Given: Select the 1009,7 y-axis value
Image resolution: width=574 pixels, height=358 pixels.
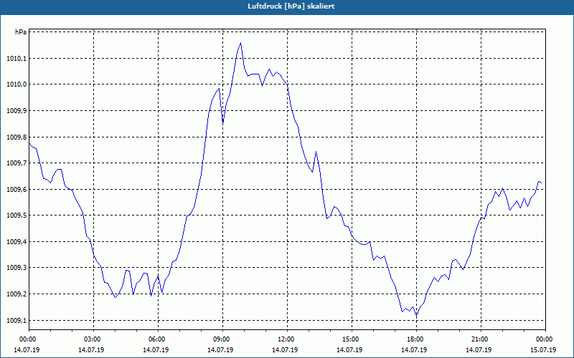Looking at the screenshot, I should click(x=17, y=163).
